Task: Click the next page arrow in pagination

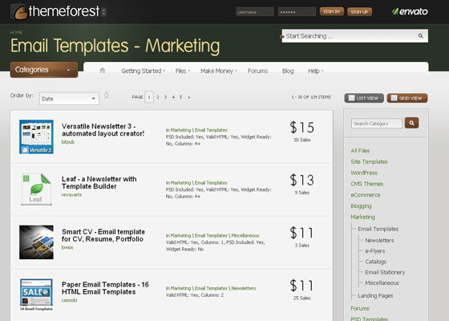Action: pyautogui.click(x=188, y=97)
